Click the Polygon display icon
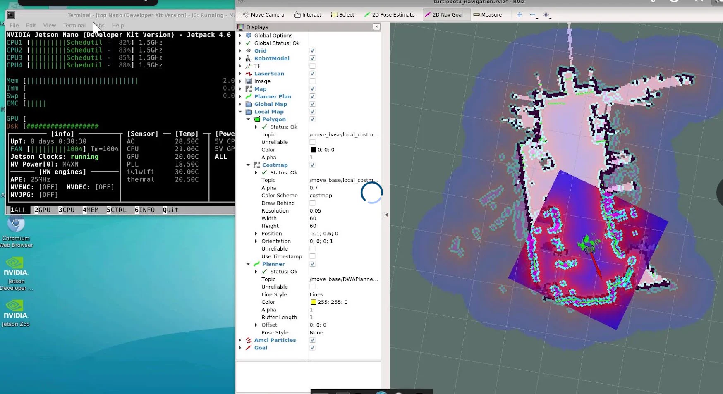The width and height of the screenshot is (723, 394). (x=256, y=119)
